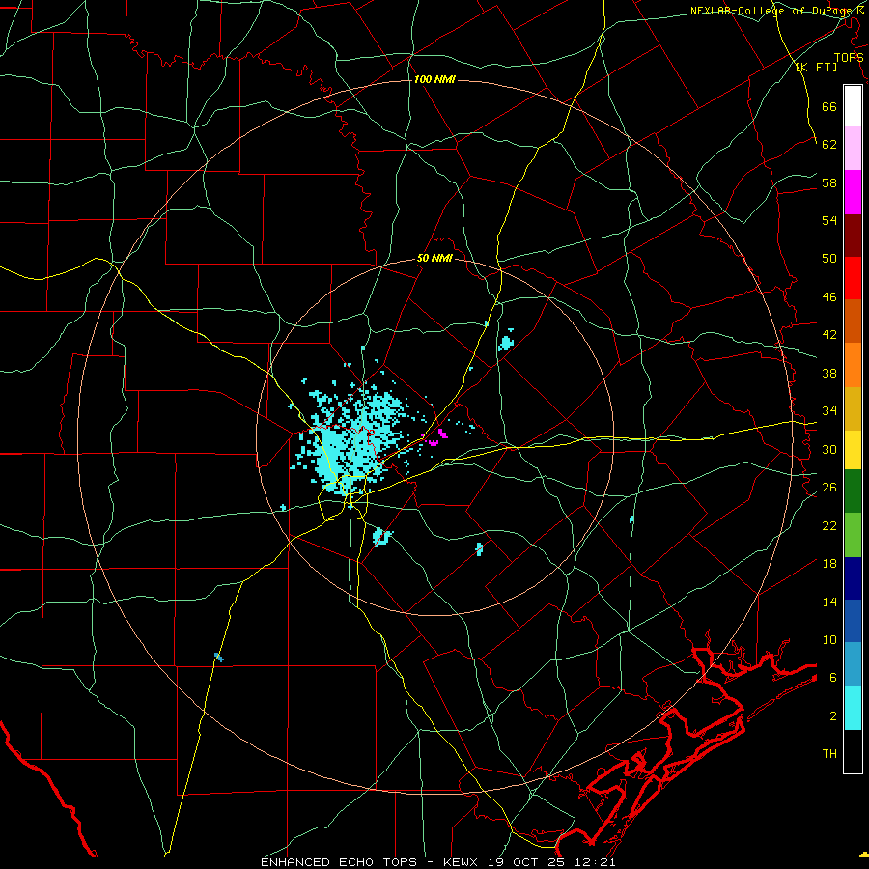The width and height of the screenshot is (869, 869).
Task: Click the '19 OCT 25 12:21' timestamp
Action: coord(552,862)
